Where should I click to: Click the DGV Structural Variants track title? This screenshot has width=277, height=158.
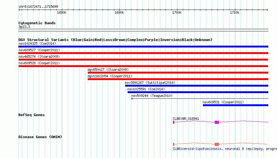click(115, 40)
